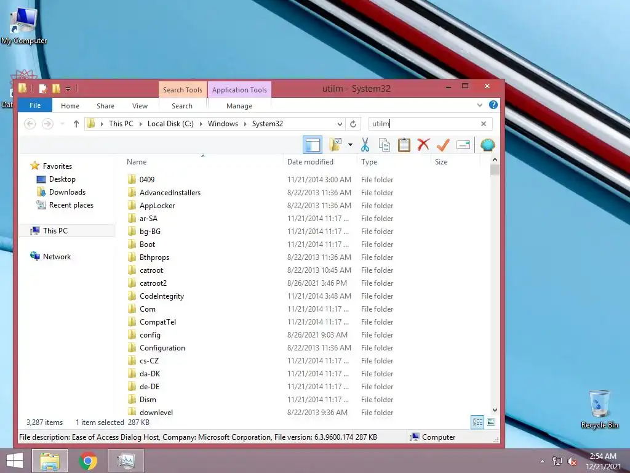The width and height of the screenshot is (630, 473).
Task: Select Network in navigation pane
Action: tap(57, 257)
